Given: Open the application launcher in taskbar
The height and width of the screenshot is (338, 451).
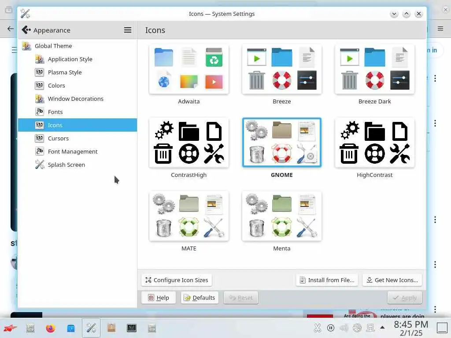Looking at the screenshot, I should click(x=10, y=328).
